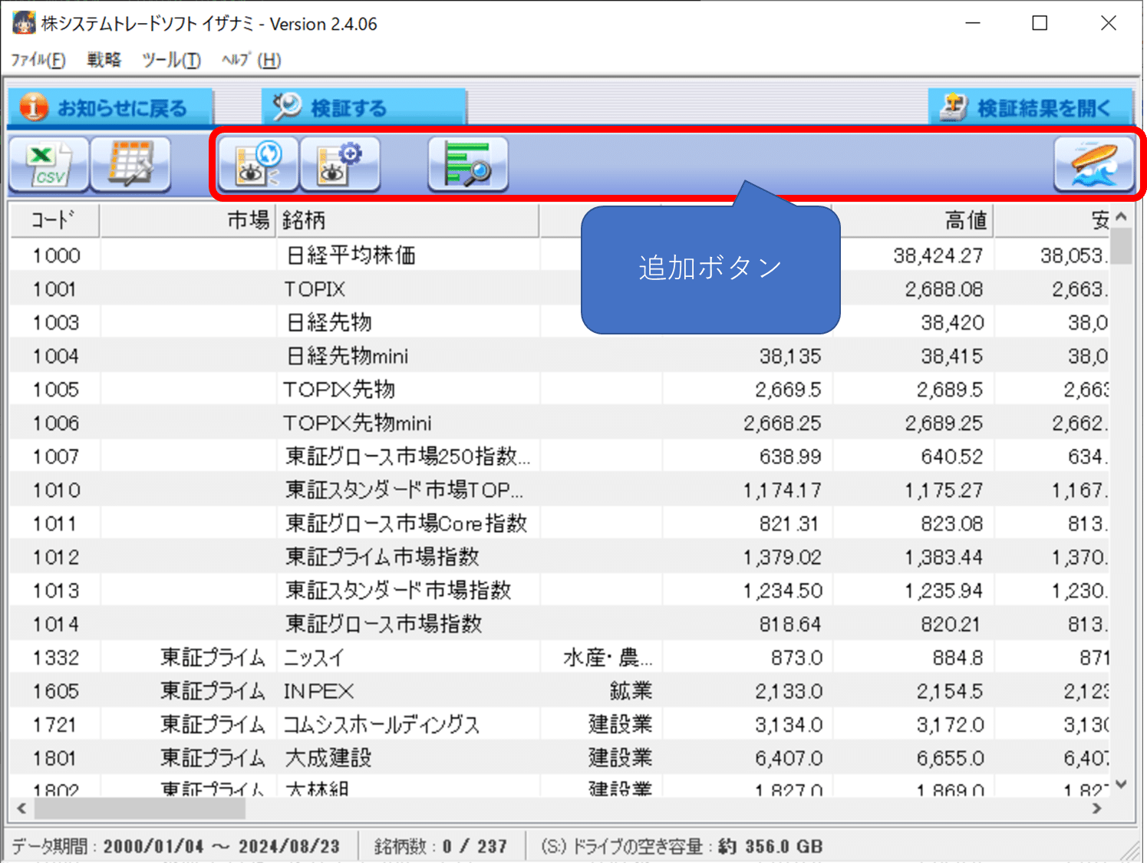Select the 東証スタンダード市場TOP row
Screen dimensions: 1147x863
point(559,490)
